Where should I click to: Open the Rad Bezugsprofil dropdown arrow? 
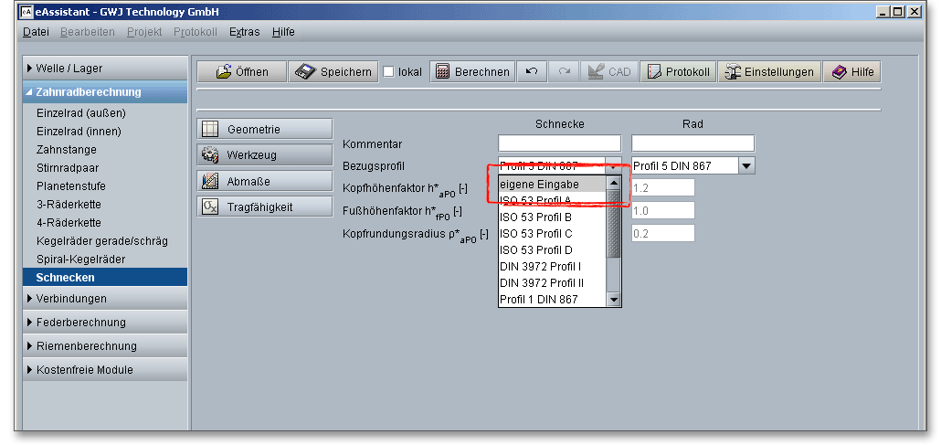point(746,166)
